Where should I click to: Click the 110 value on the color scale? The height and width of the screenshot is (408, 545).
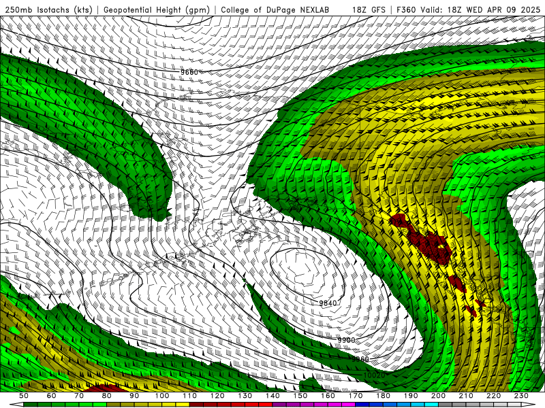pyautogui.click(x=190, y=396)
